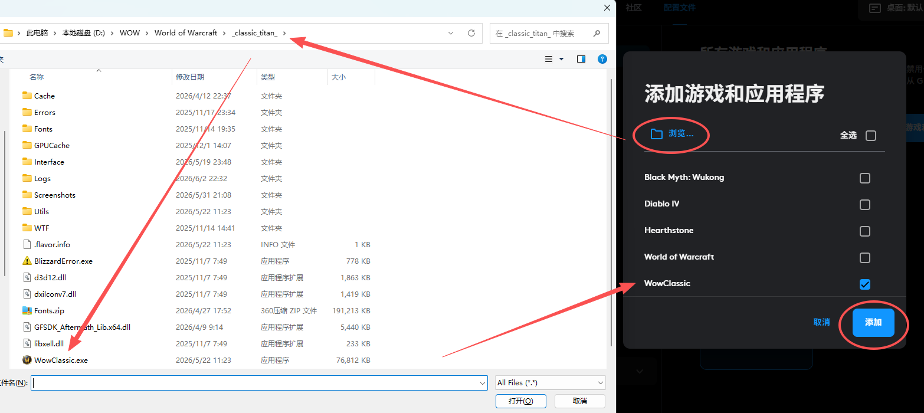Click the 添加 button

tap(873, 322)
